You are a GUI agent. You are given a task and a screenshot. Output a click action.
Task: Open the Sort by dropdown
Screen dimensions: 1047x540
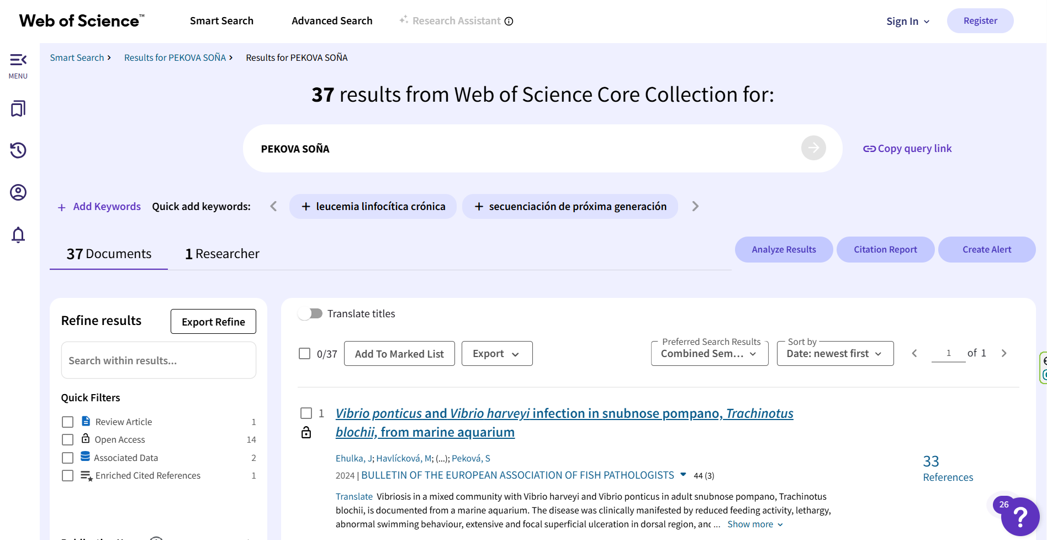(834, 354)
